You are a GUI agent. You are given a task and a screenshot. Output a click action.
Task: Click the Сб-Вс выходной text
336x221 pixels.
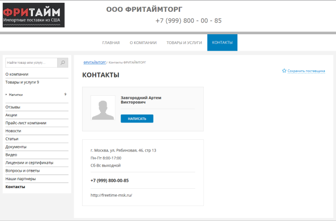[x=106, y=165]
